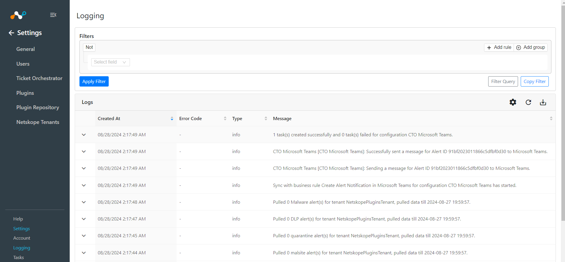565x262 pixels.
Task: Open Plugins settings page
Action: pyautogui.click(x=25, y=93)
